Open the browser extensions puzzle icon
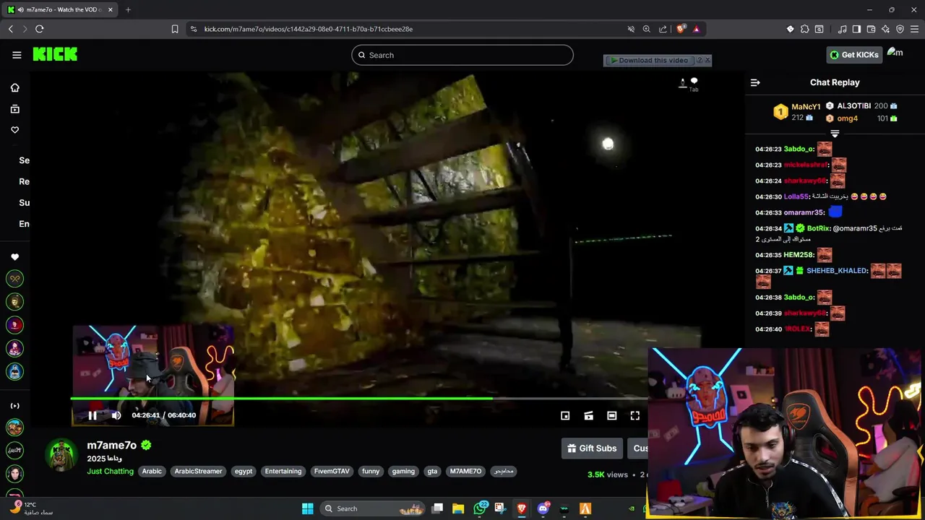Screen dimensions: 925x520 (x=804, y=29)
